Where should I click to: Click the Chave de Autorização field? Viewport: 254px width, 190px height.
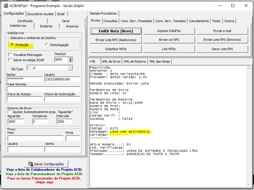tap(62, 99)
